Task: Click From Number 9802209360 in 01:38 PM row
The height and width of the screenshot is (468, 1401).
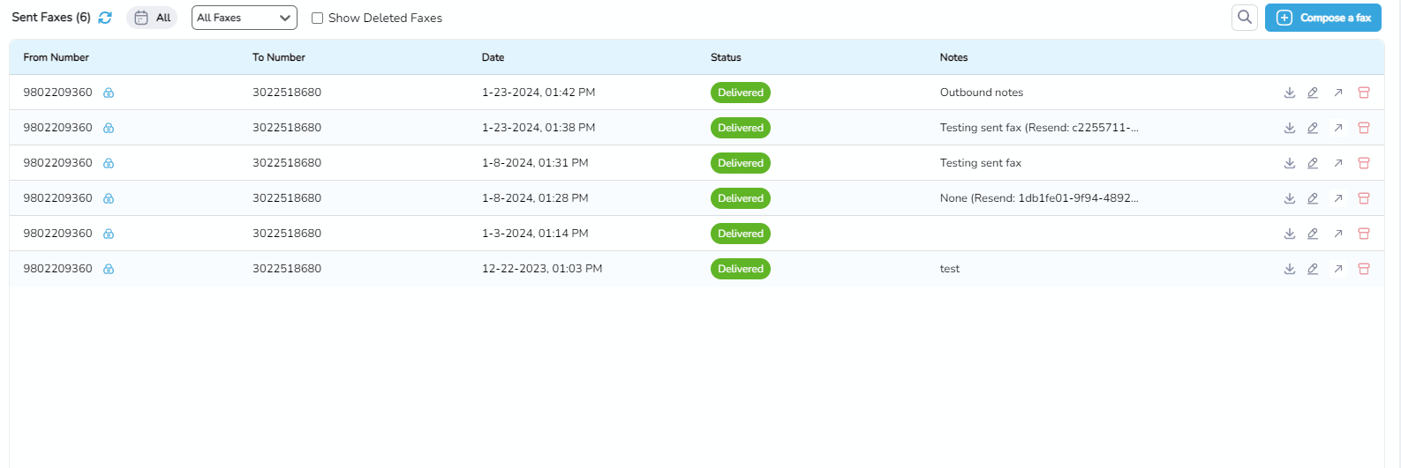Action: [x=57, y=128]
